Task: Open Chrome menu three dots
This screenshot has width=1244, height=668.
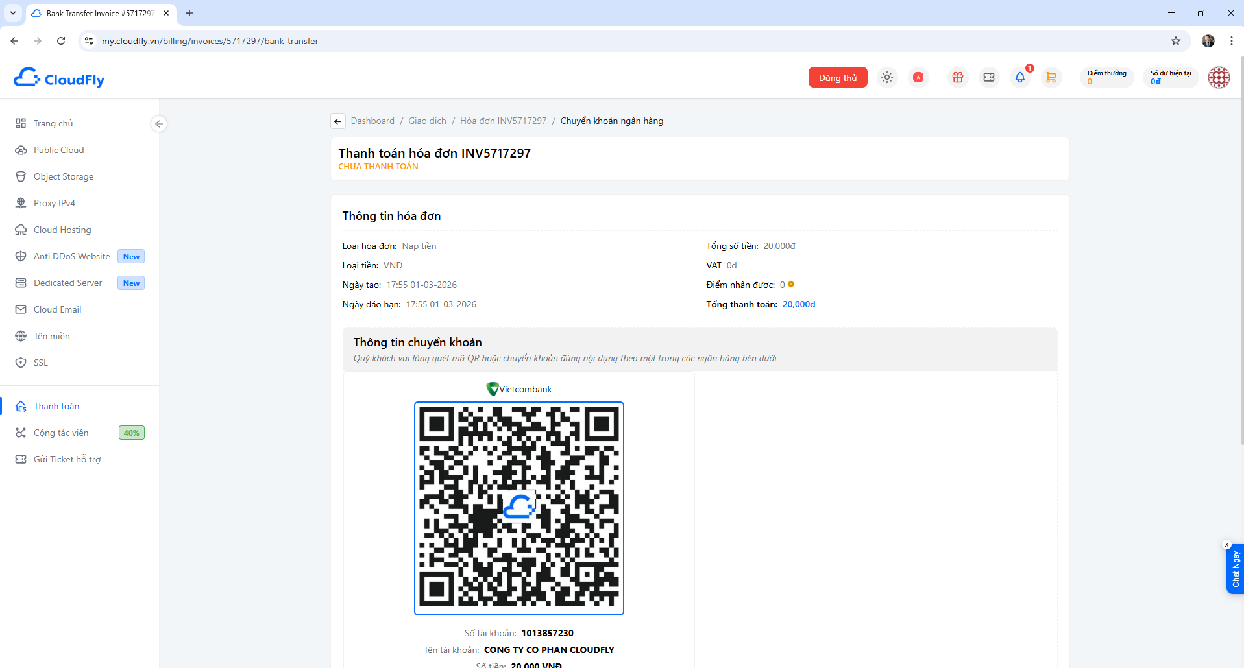Action: tap(1232, 41)
